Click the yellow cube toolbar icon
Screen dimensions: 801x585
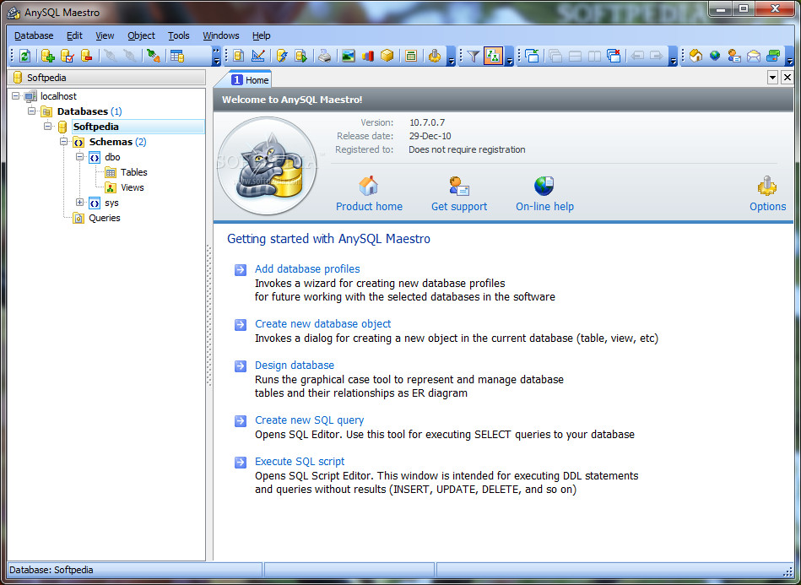(387, 56)
